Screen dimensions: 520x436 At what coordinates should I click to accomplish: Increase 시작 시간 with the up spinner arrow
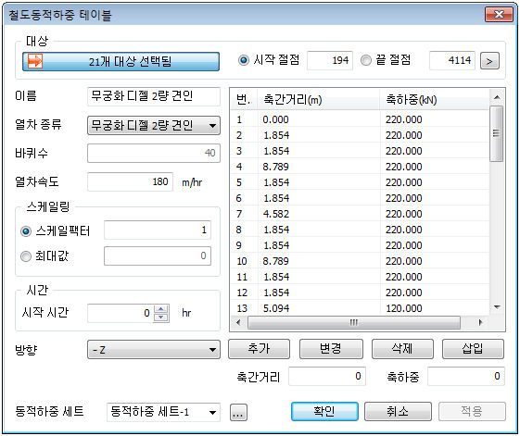coord(161,309)
